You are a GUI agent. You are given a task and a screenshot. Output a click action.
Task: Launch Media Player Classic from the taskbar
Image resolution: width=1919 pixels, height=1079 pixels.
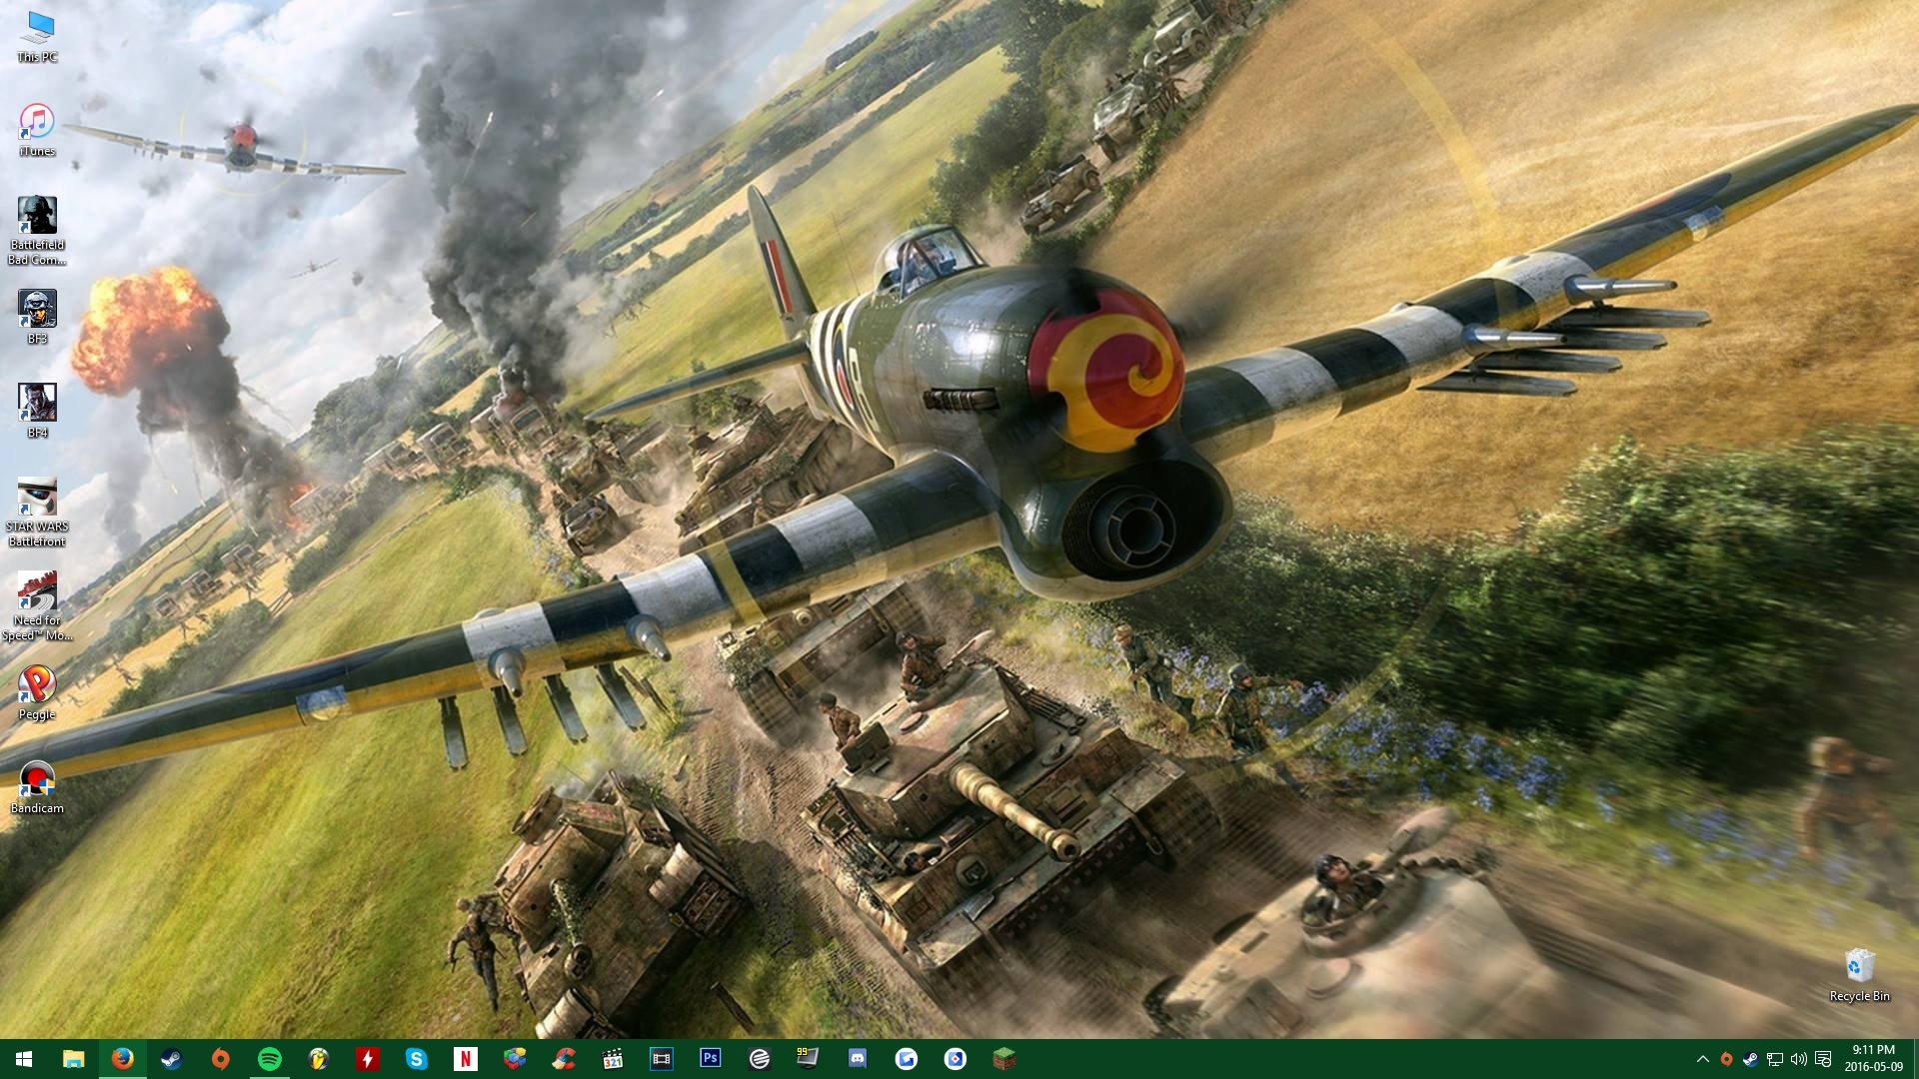click(x=613, y=1059)
